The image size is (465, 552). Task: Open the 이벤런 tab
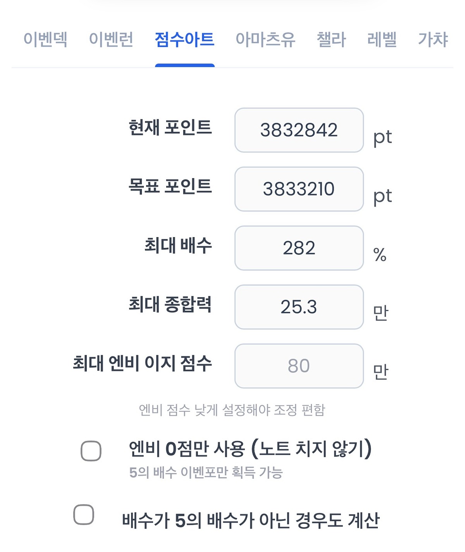(111, 40)
